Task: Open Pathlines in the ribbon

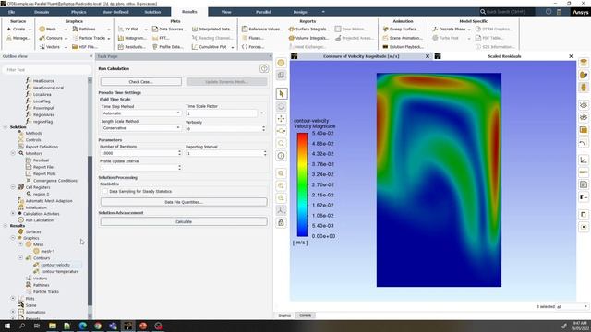Action: (x=84, y=29)
